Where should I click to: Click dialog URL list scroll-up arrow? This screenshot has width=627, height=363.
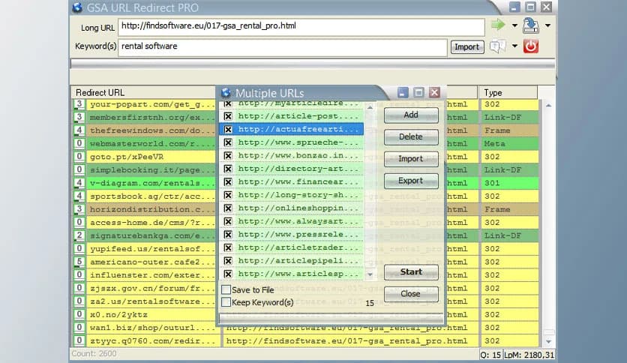coord(370,107)
